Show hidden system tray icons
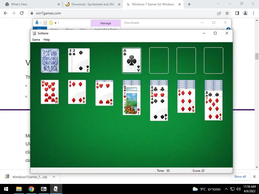Screen dimensions: 259x194 click(226, 189)
